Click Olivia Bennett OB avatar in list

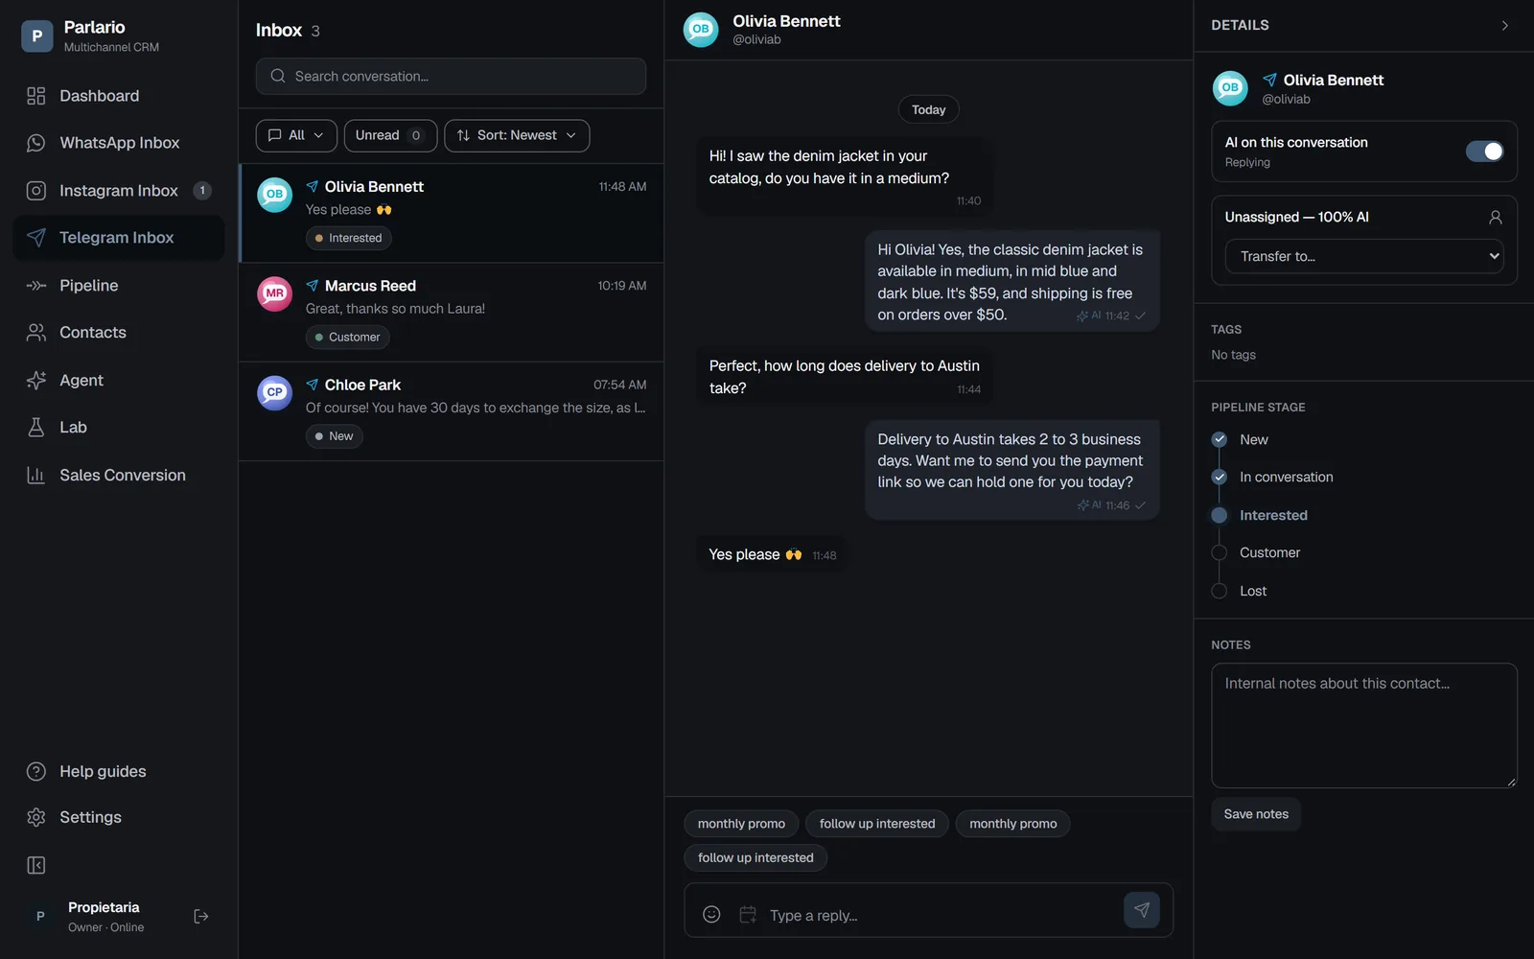pyautogui.click(x=275, y=195)
